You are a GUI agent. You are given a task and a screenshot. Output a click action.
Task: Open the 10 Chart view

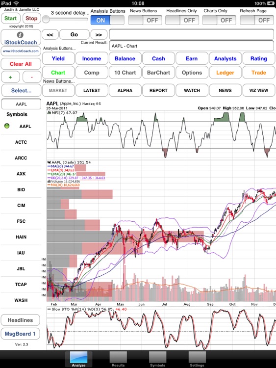(125, 73)
